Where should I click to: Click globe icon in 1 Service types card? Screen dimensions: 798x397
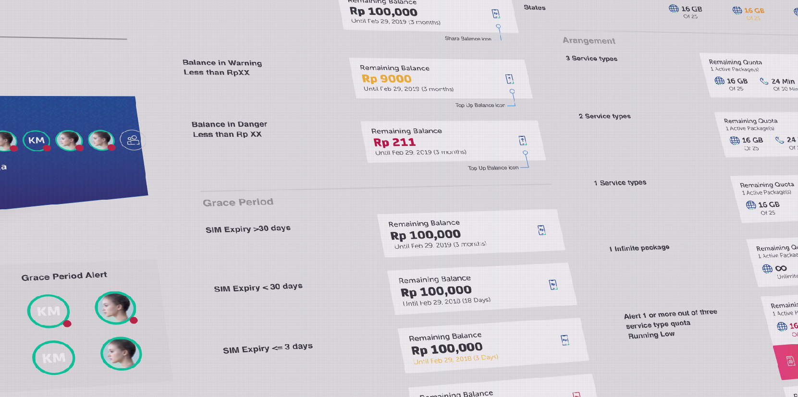tap(750, 205)
